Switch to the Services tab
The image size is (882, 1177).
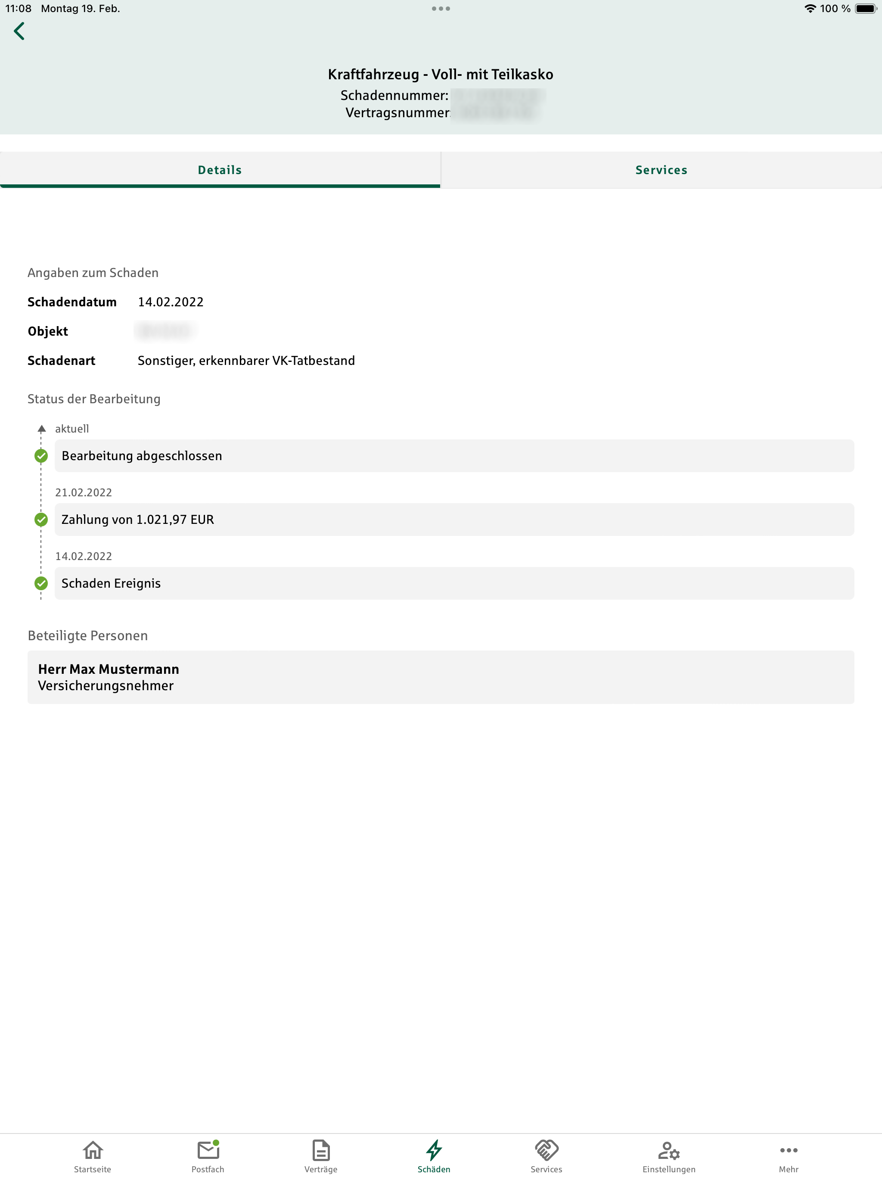tap(661, 170)
